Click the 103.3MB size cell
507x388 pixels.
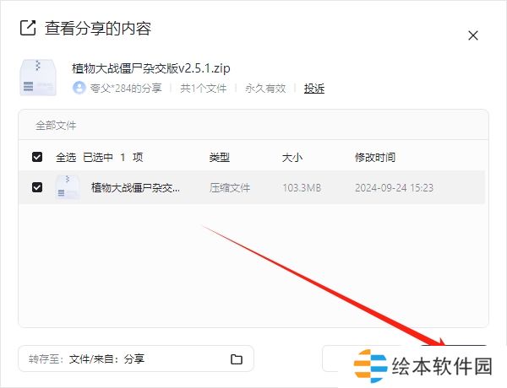pyautogui.click(x=302, y=187)
